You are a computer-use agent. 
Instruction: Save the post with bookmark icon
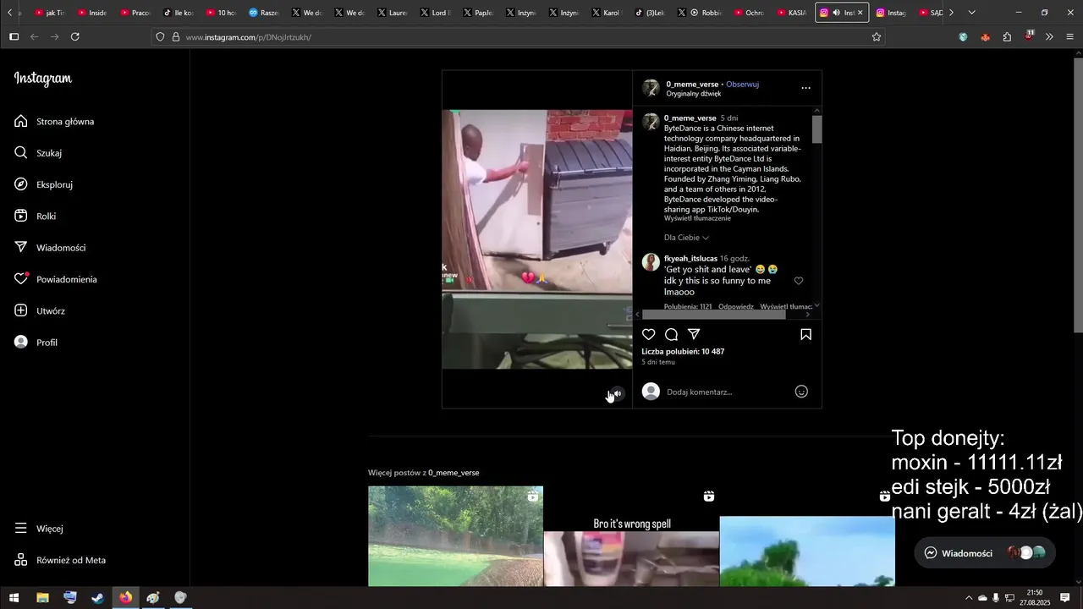(806, 334)
